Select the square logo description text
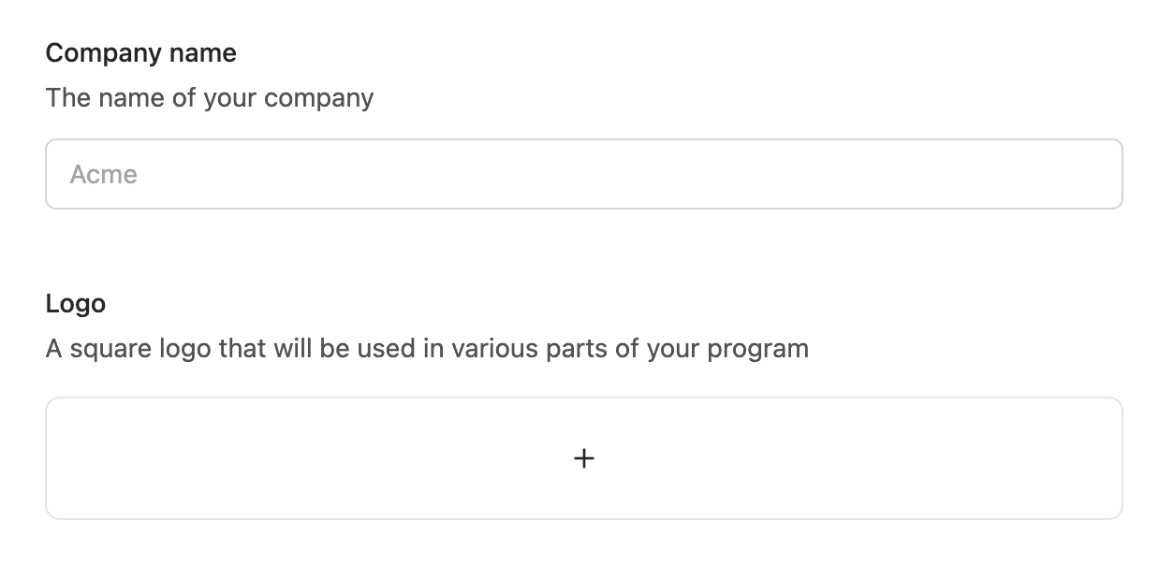This screenshot has height=578, width=1174. 428,348
